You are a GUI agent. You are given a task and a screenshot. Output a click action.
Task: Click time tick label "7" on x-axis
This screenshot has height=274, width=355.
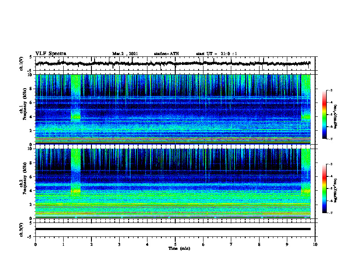pyautogui.click(x=231, y=244)
